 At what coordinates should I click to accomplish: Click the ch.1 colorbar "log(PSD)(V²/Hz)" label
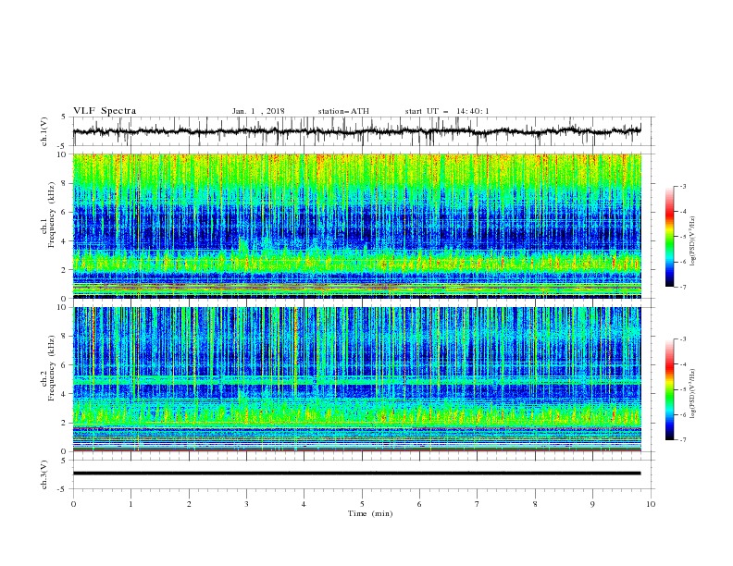click(692, 241)
